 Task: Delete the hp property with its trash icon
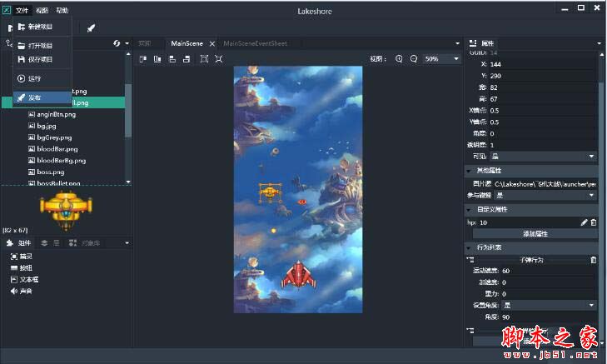point(594,222)
